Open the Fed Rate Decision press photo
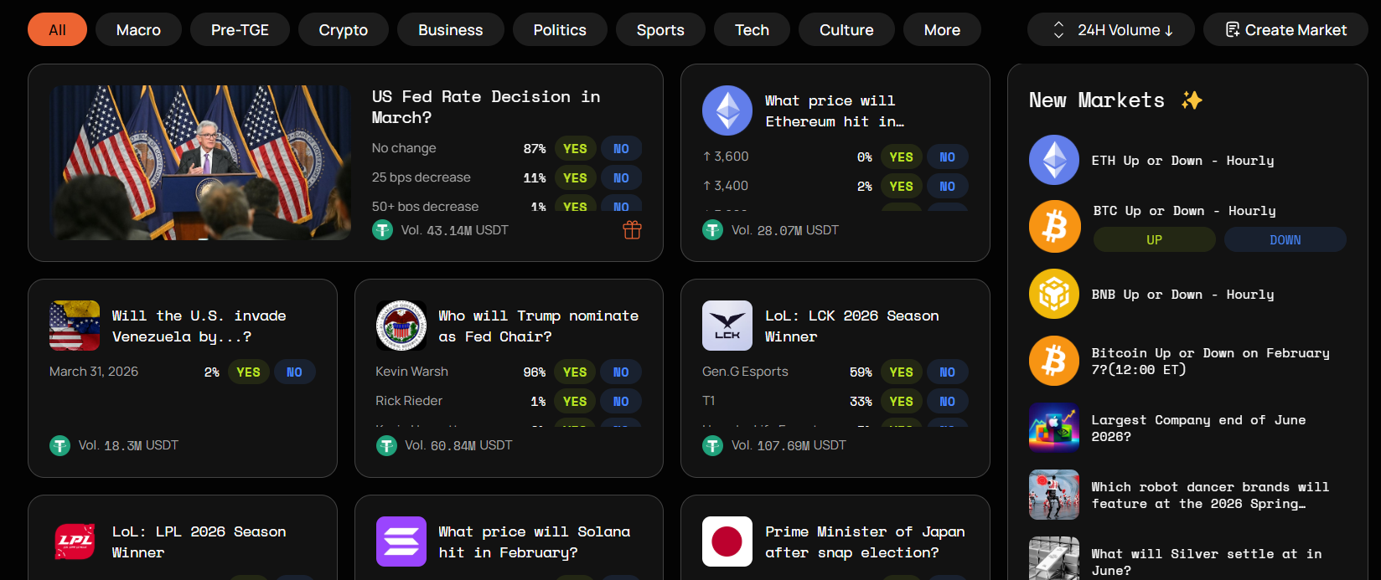 (201, 162)
